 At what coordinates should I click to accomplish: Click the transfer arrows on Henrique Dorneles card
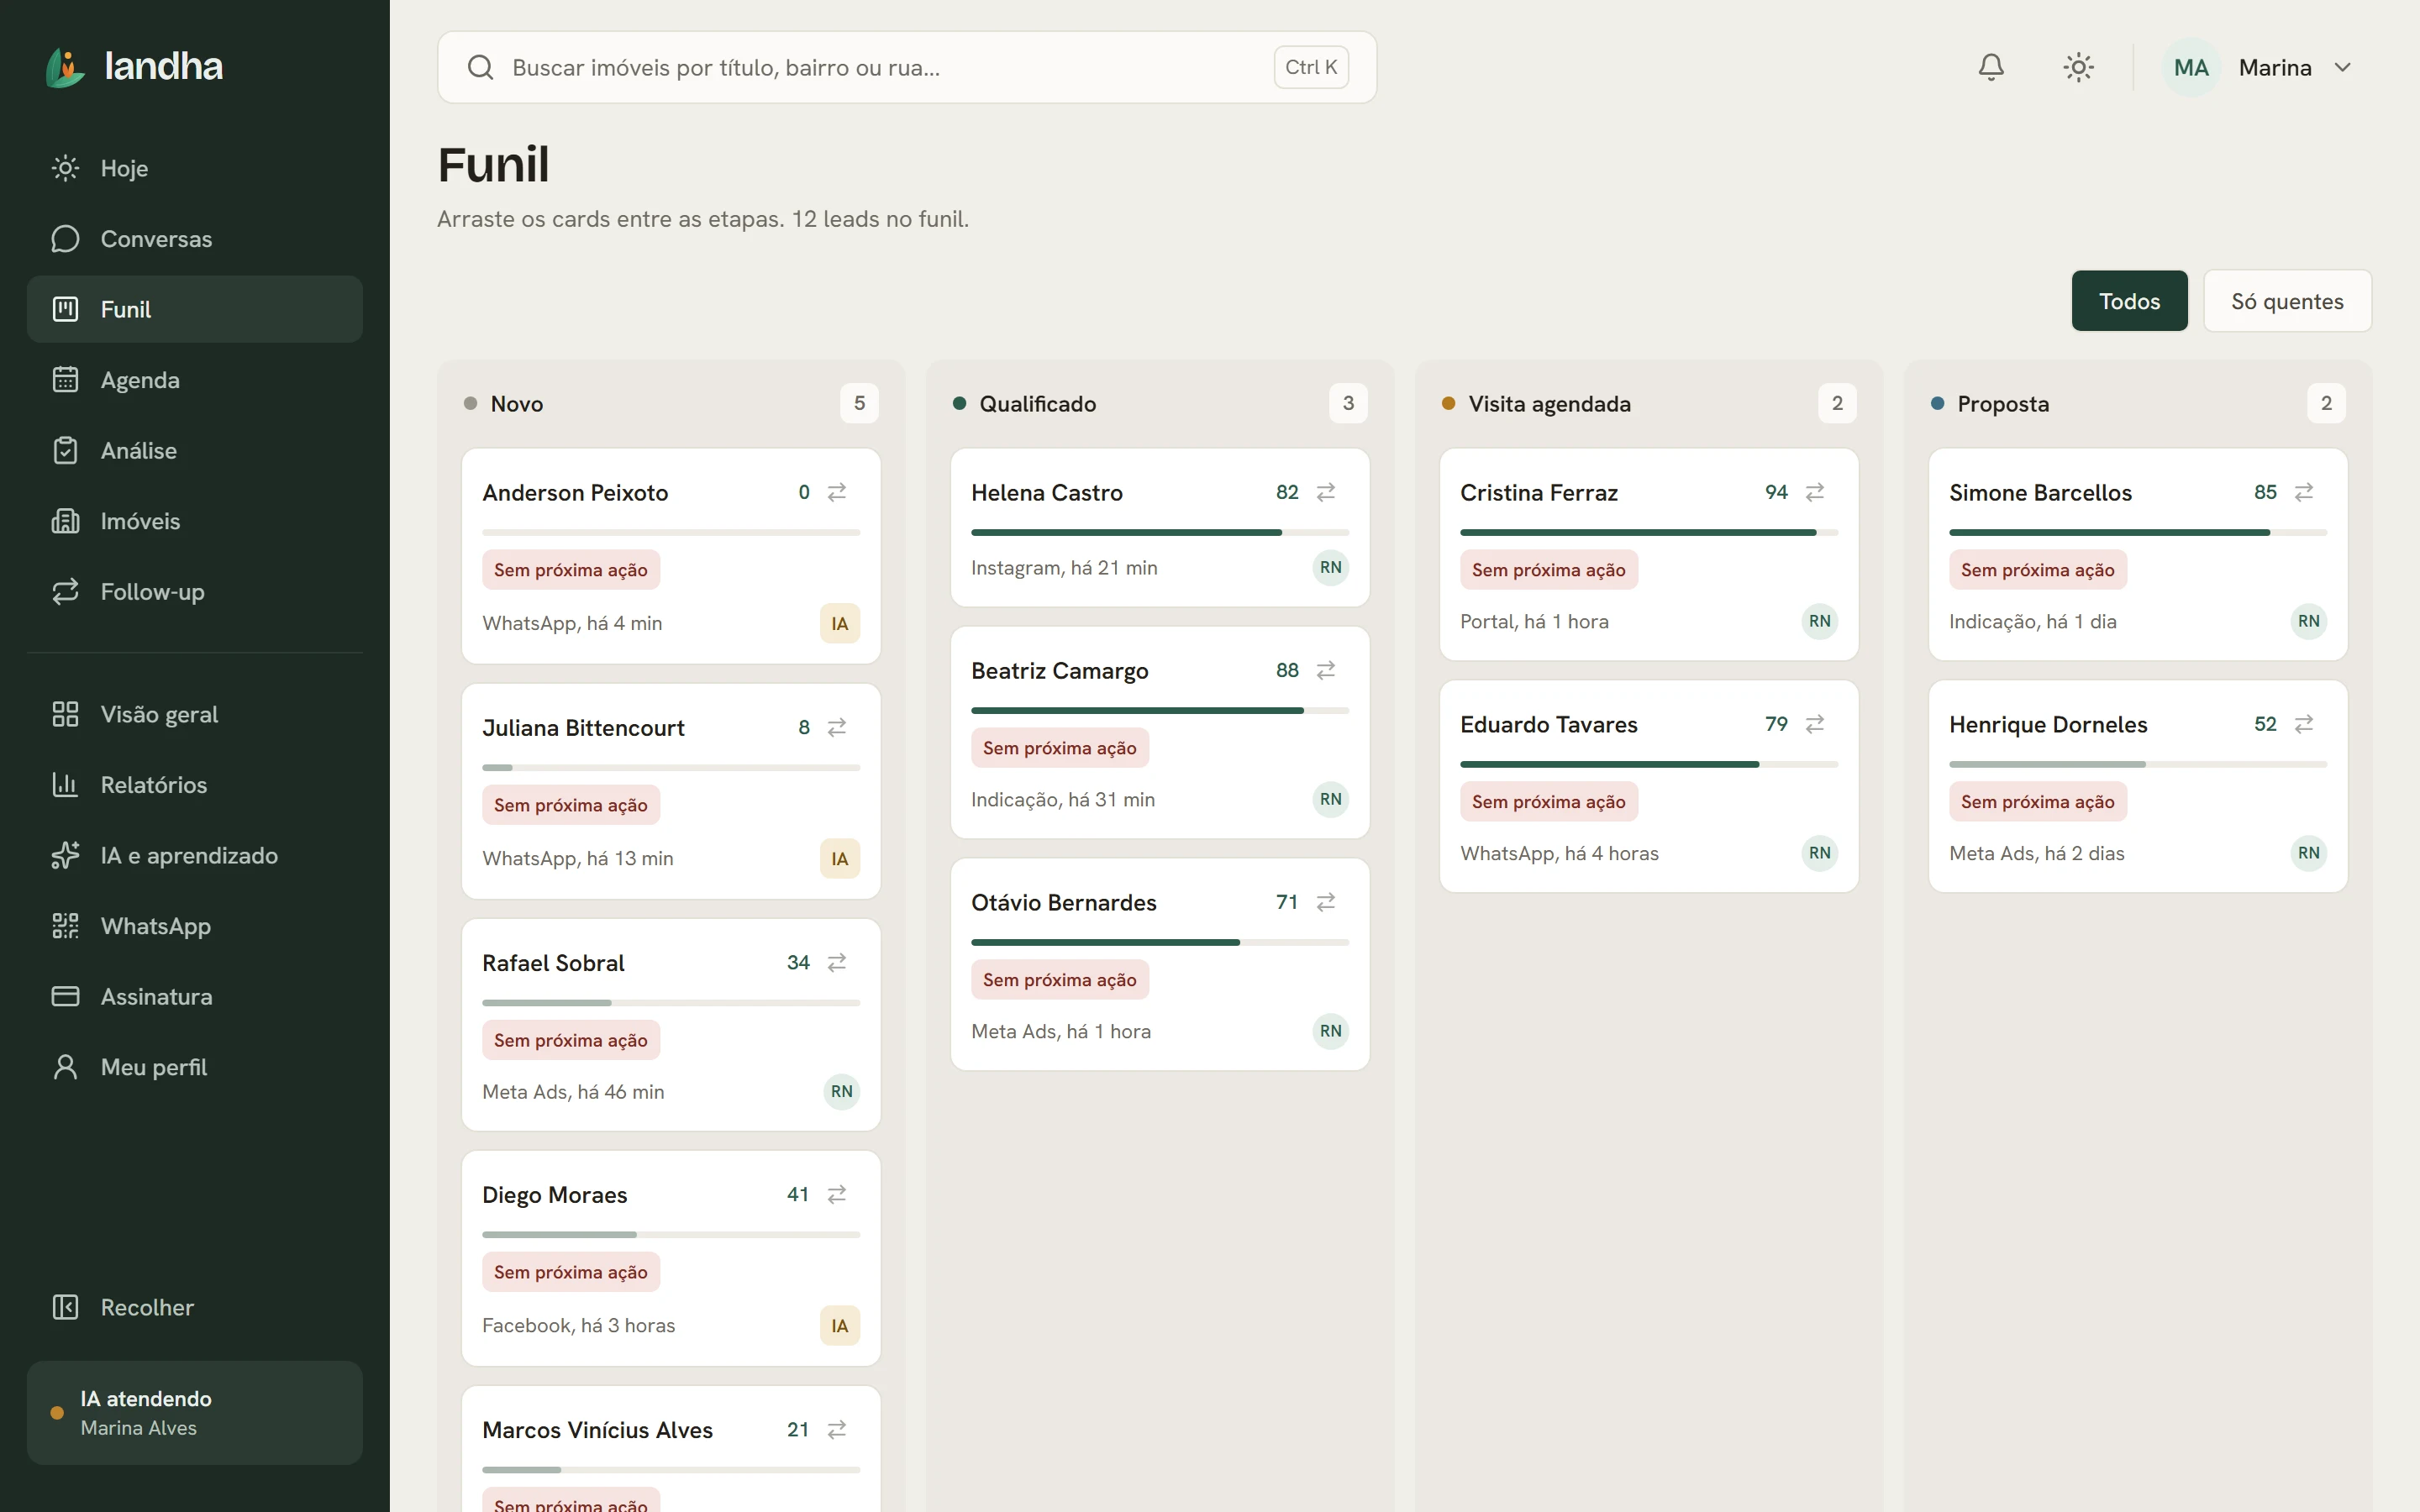tap(2304, 724)
